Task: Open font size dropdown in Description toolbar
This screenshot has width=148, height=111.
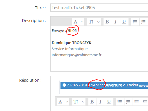Action: coord(94,22)
